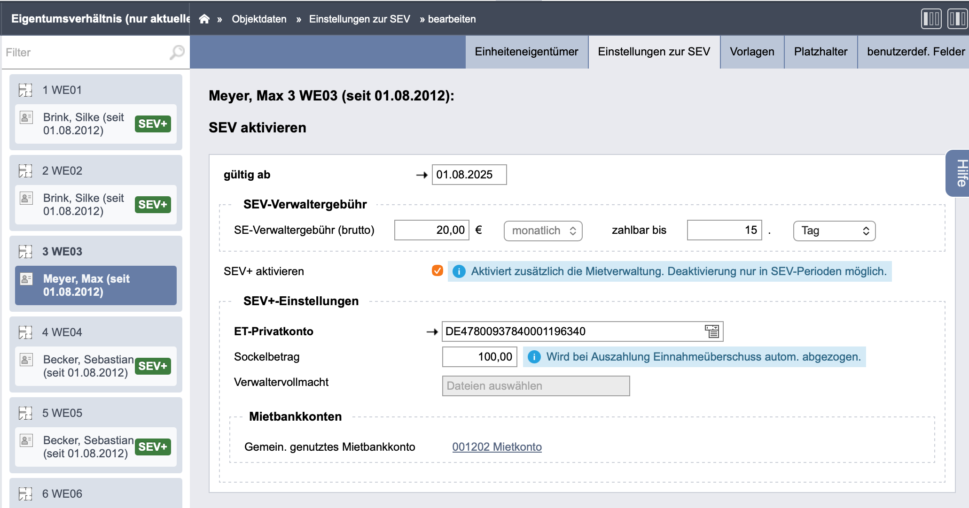Select owner Brink, Silke under 2 WE02

tap(96, 205)
